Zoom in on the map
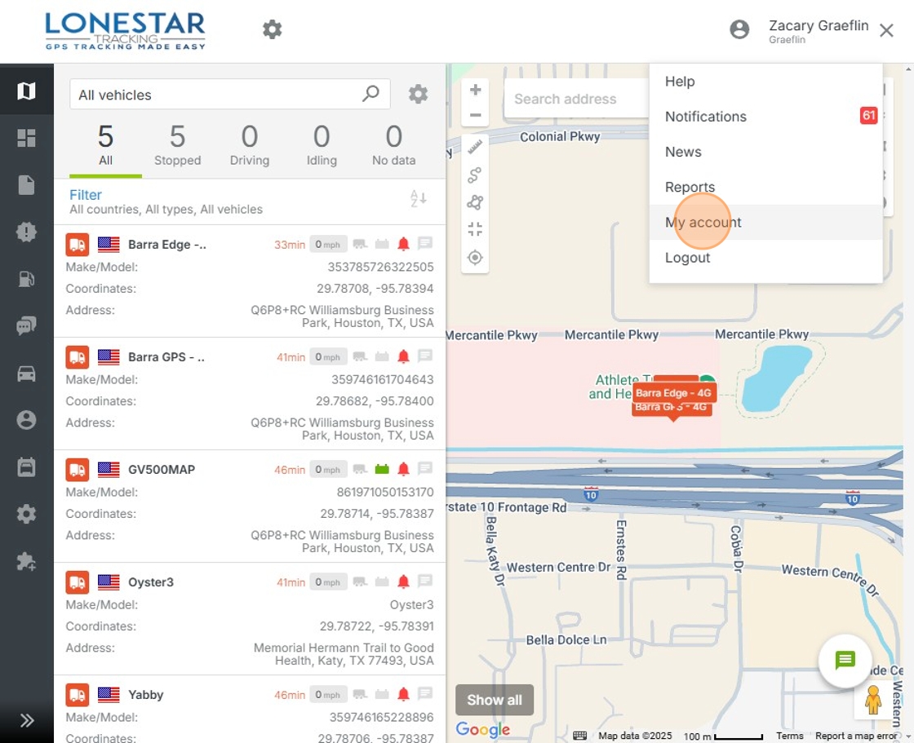The height and width of the screenshot is (743, 914). pyautogui.click(x=475, y=90)
